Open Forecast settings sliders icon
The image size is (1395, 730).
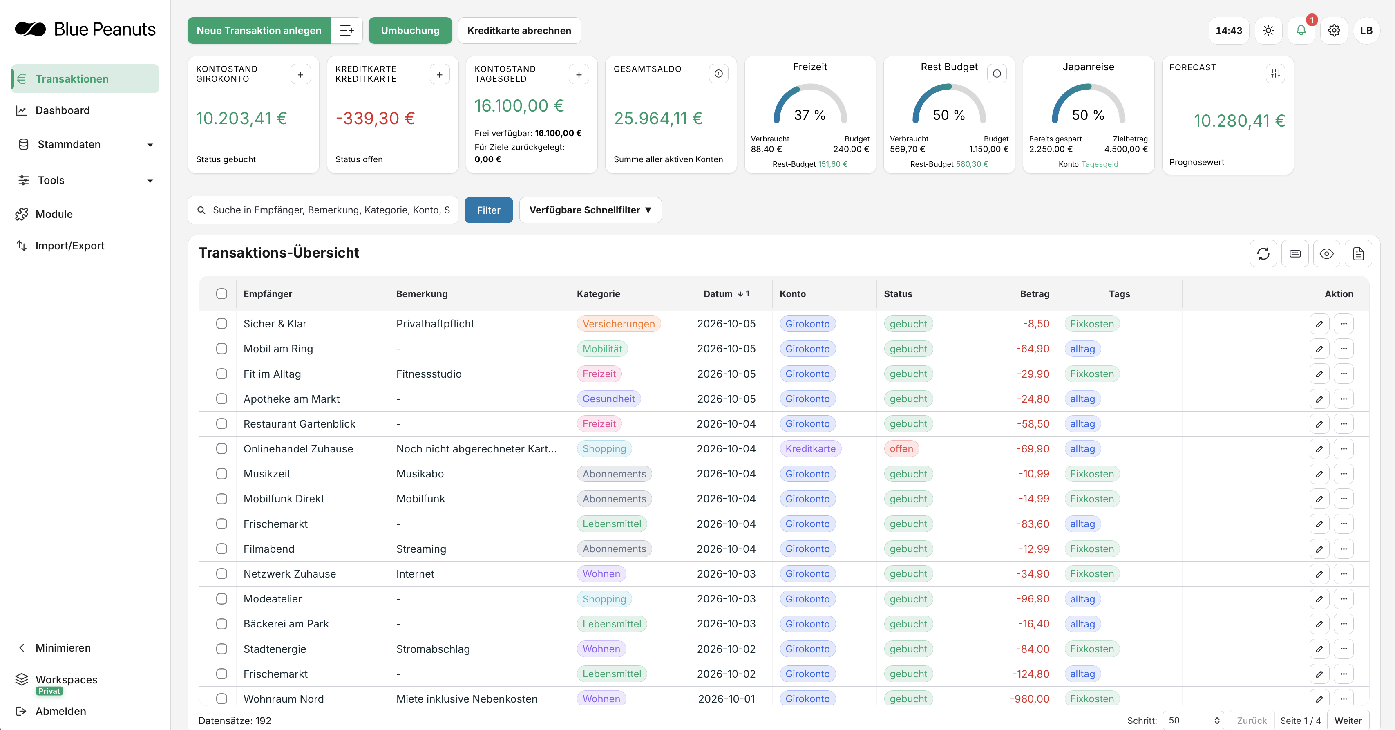click(x=1275, y=74)
